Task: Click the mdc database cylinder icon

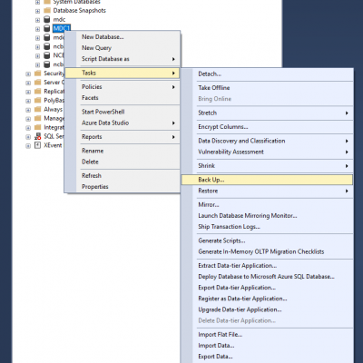Action: [47, 20]
